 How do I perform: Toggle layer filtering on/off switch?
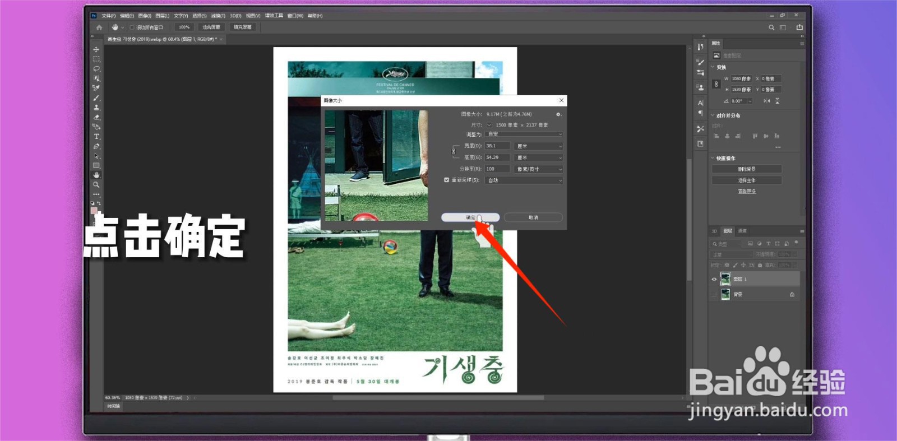point(796,243)
